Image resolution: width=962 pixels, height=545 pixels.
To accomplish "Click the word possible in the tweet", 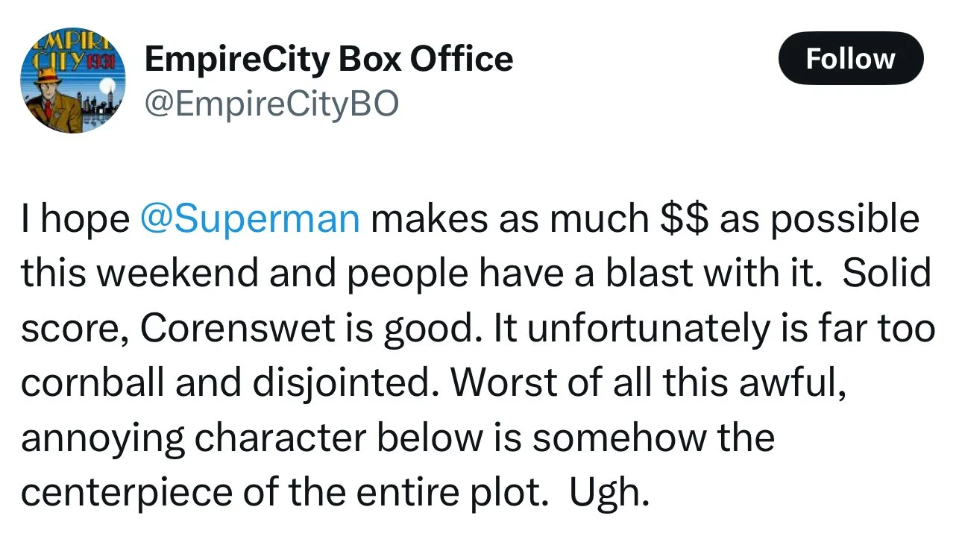I will coord(844,220).
